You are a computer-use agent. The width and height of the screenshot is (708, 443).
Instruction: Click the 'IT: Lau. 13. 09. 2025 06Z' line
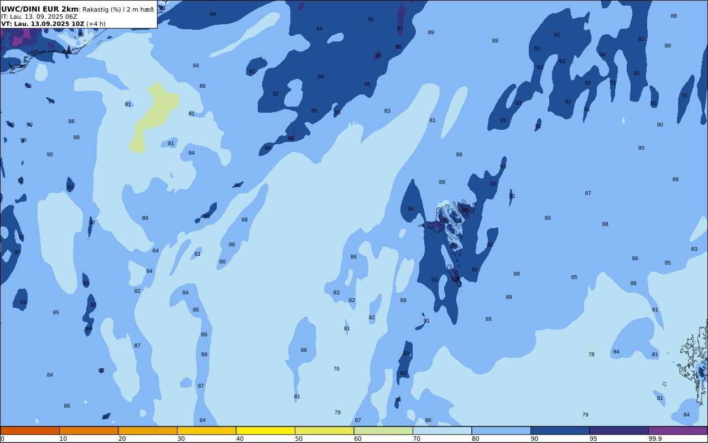point(39,17)
